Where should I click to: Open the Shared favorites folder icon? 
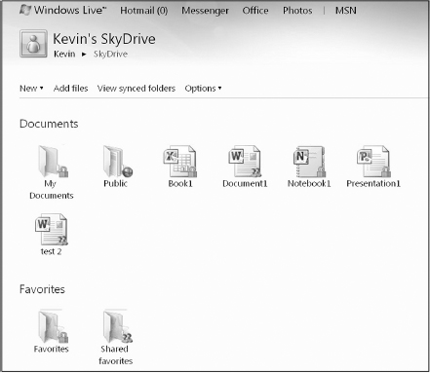click(x=118, y=326)
